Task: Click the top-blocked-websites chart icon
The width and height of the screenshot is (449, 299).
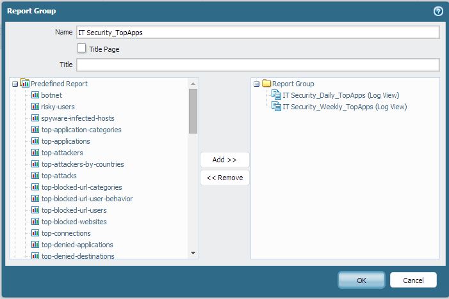Action: tap(35, 222)
